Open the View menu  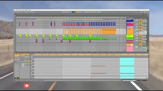click(23, 10)
